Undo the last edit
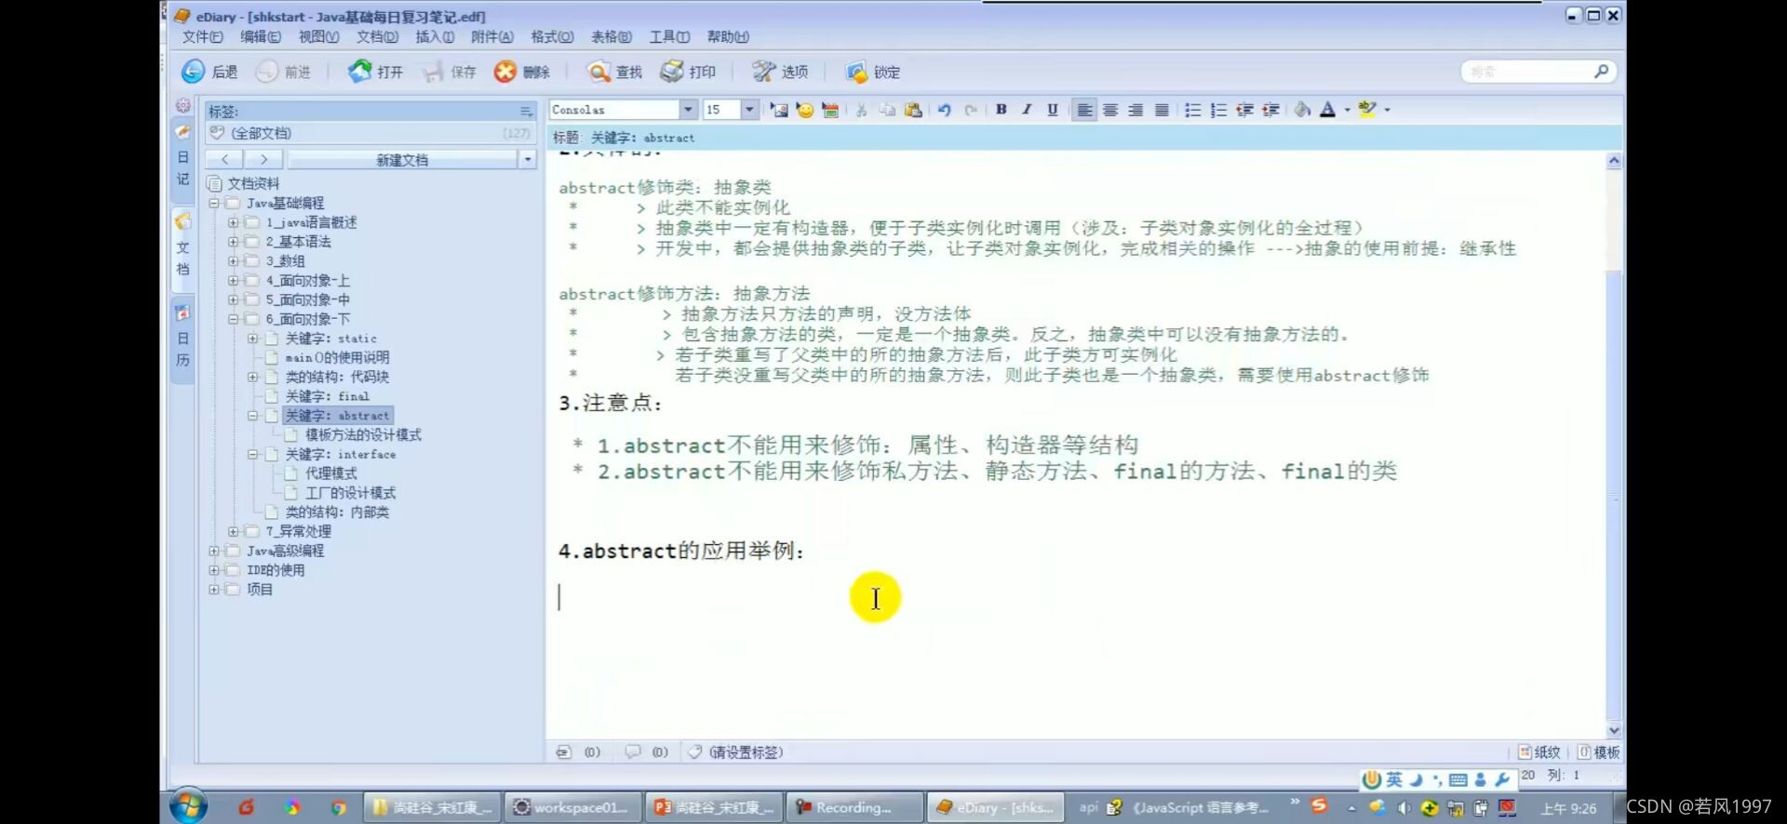This screenshot has height=824, width=1787. pos(945,110)
